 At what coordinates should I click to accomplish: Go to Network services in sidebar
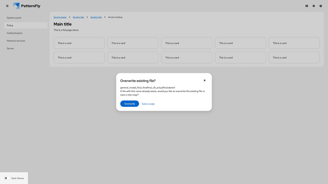16,41
